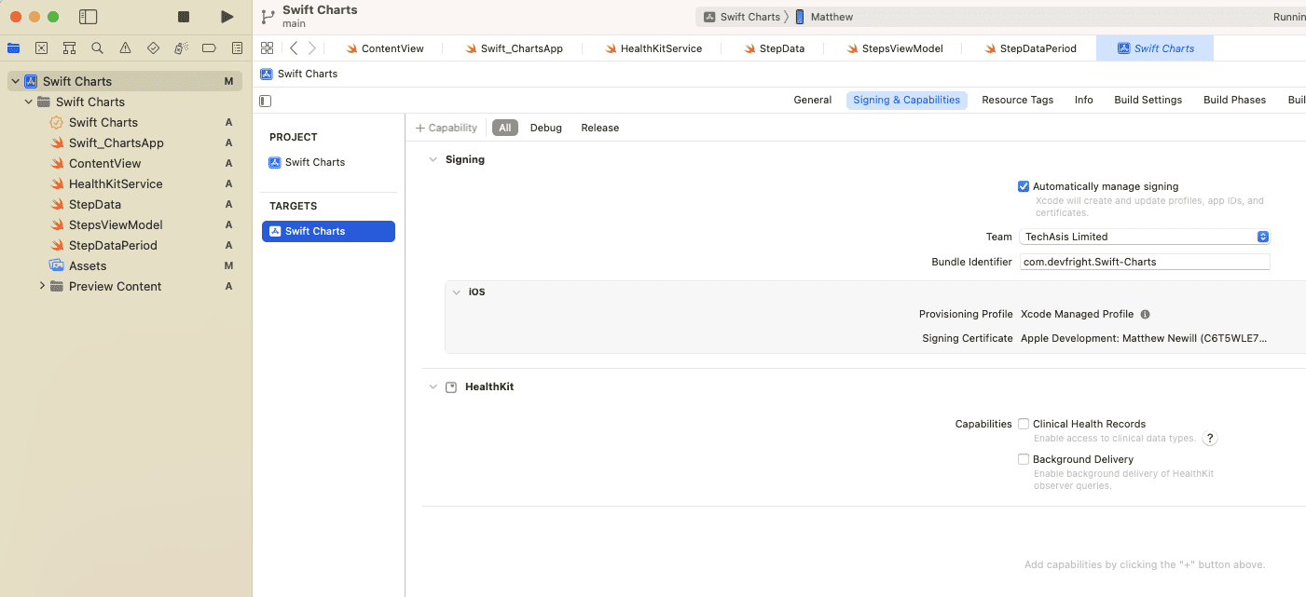Enable Clinical Health Records checkbox
This screenshot has height=597, width=1306.
pos(1024,424)
